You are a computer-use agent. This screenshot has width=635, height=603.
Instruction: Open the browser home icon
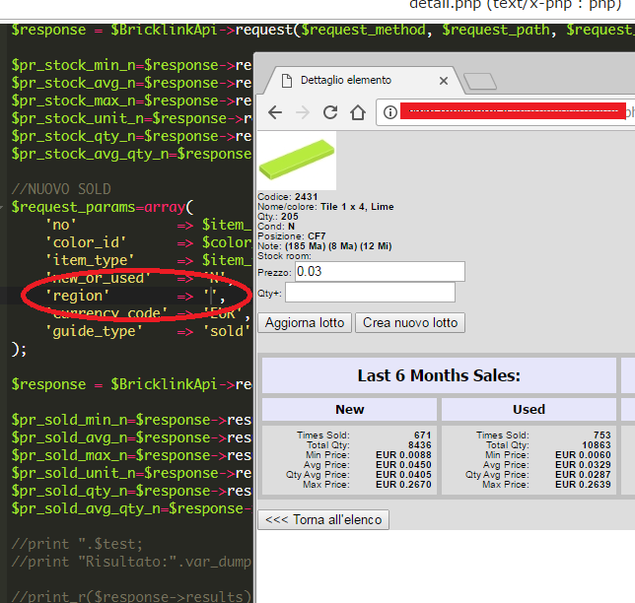tap(358, 112)
